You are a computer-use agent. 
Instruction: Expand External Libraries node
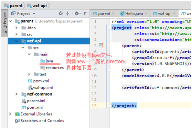pyautogui.click(x=10, y=114)
